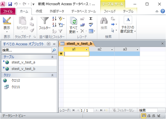The image size is (166, 119).
Task: Switch to PivotTable view status icon
Action: (149, 116)
